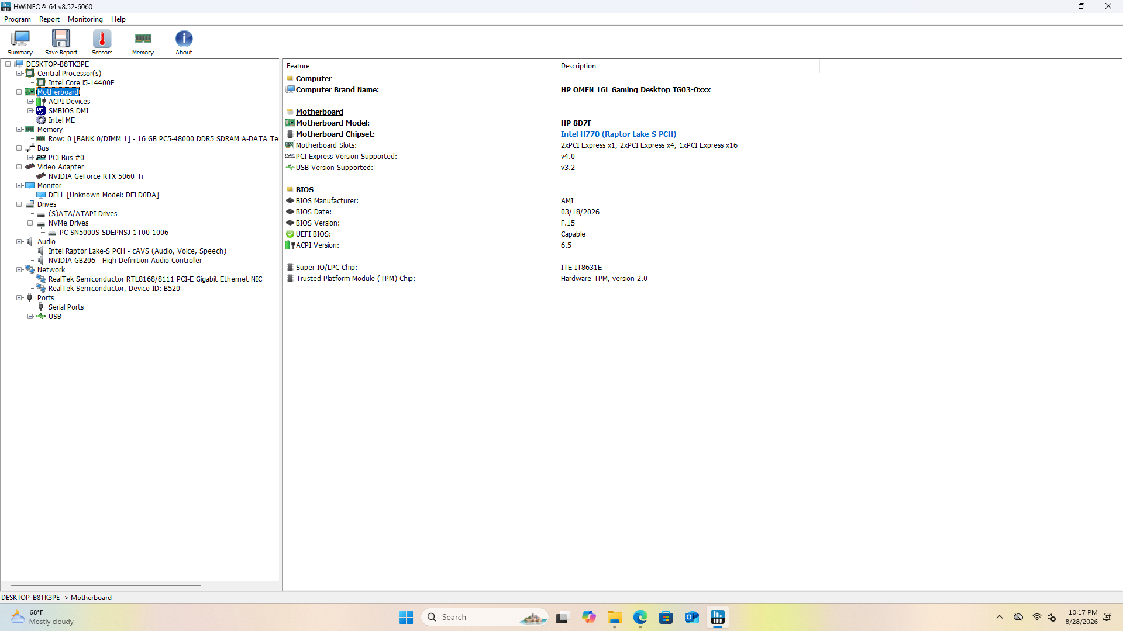Image resolution: width=1123 pixels, height=631 pixels.
Task: Show hidden system tray icons
Action: coord(1000,617)
